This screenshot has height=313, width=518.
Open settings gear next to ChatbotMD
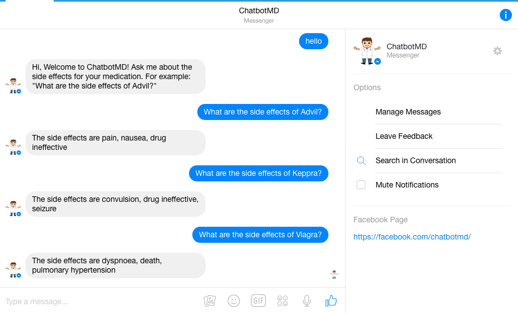[x=497, y=51]
